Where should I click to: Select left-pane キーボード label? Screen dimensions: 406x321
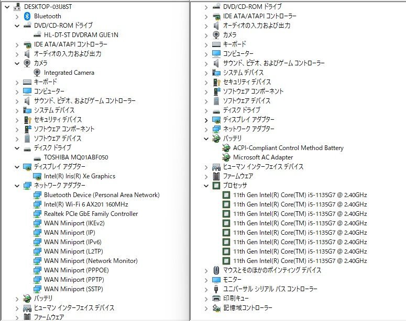click(46, 82)
